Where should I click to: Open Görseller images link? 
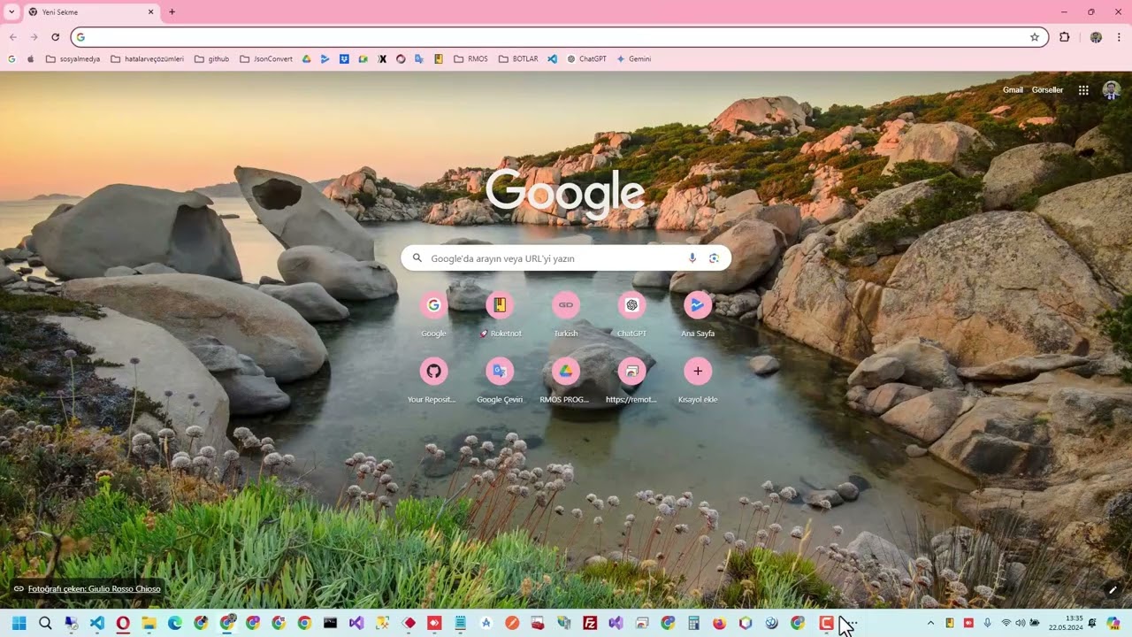[x=1047, y=90]
